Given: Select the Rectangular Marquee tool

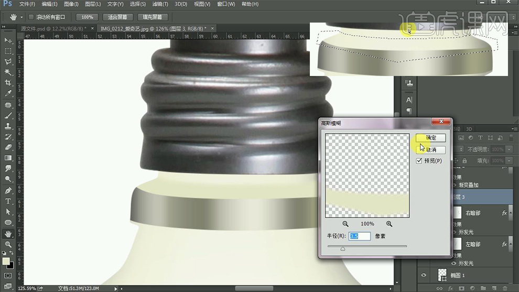Looking at the screenshot, I should [8, 51].
